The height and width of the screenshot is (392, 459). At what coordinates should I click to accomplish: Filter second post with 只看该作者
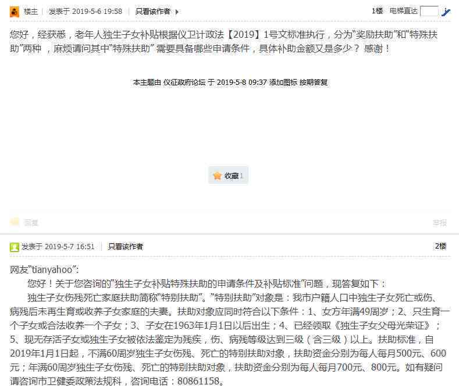coord(125,247)
